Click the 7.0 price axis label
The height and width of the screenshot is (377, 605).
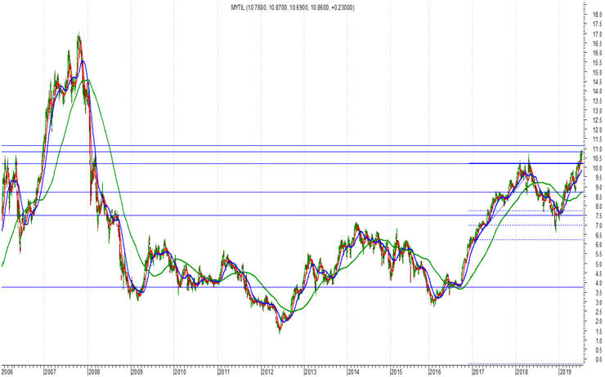click(598, 226)
